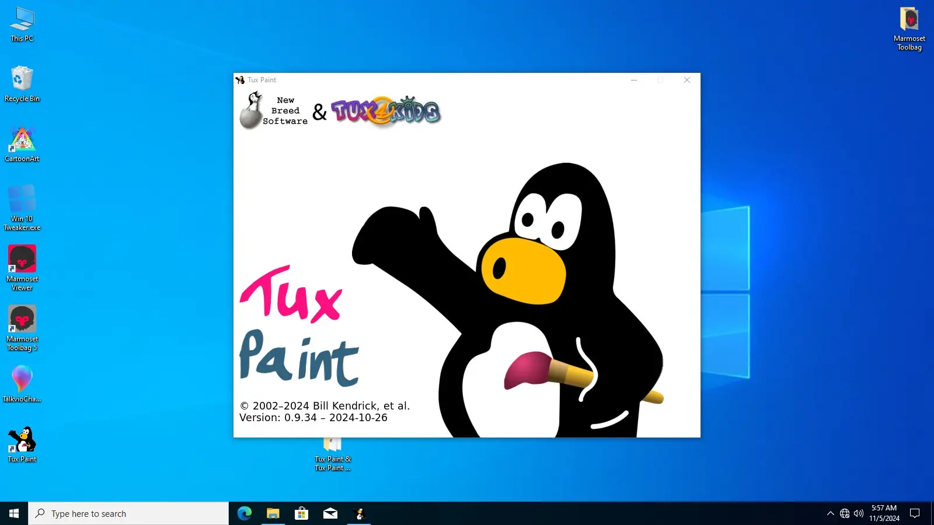Select the Win 10 Tweaker.exe icon
The image size is (934, 525).
click(x=22, y=208)
